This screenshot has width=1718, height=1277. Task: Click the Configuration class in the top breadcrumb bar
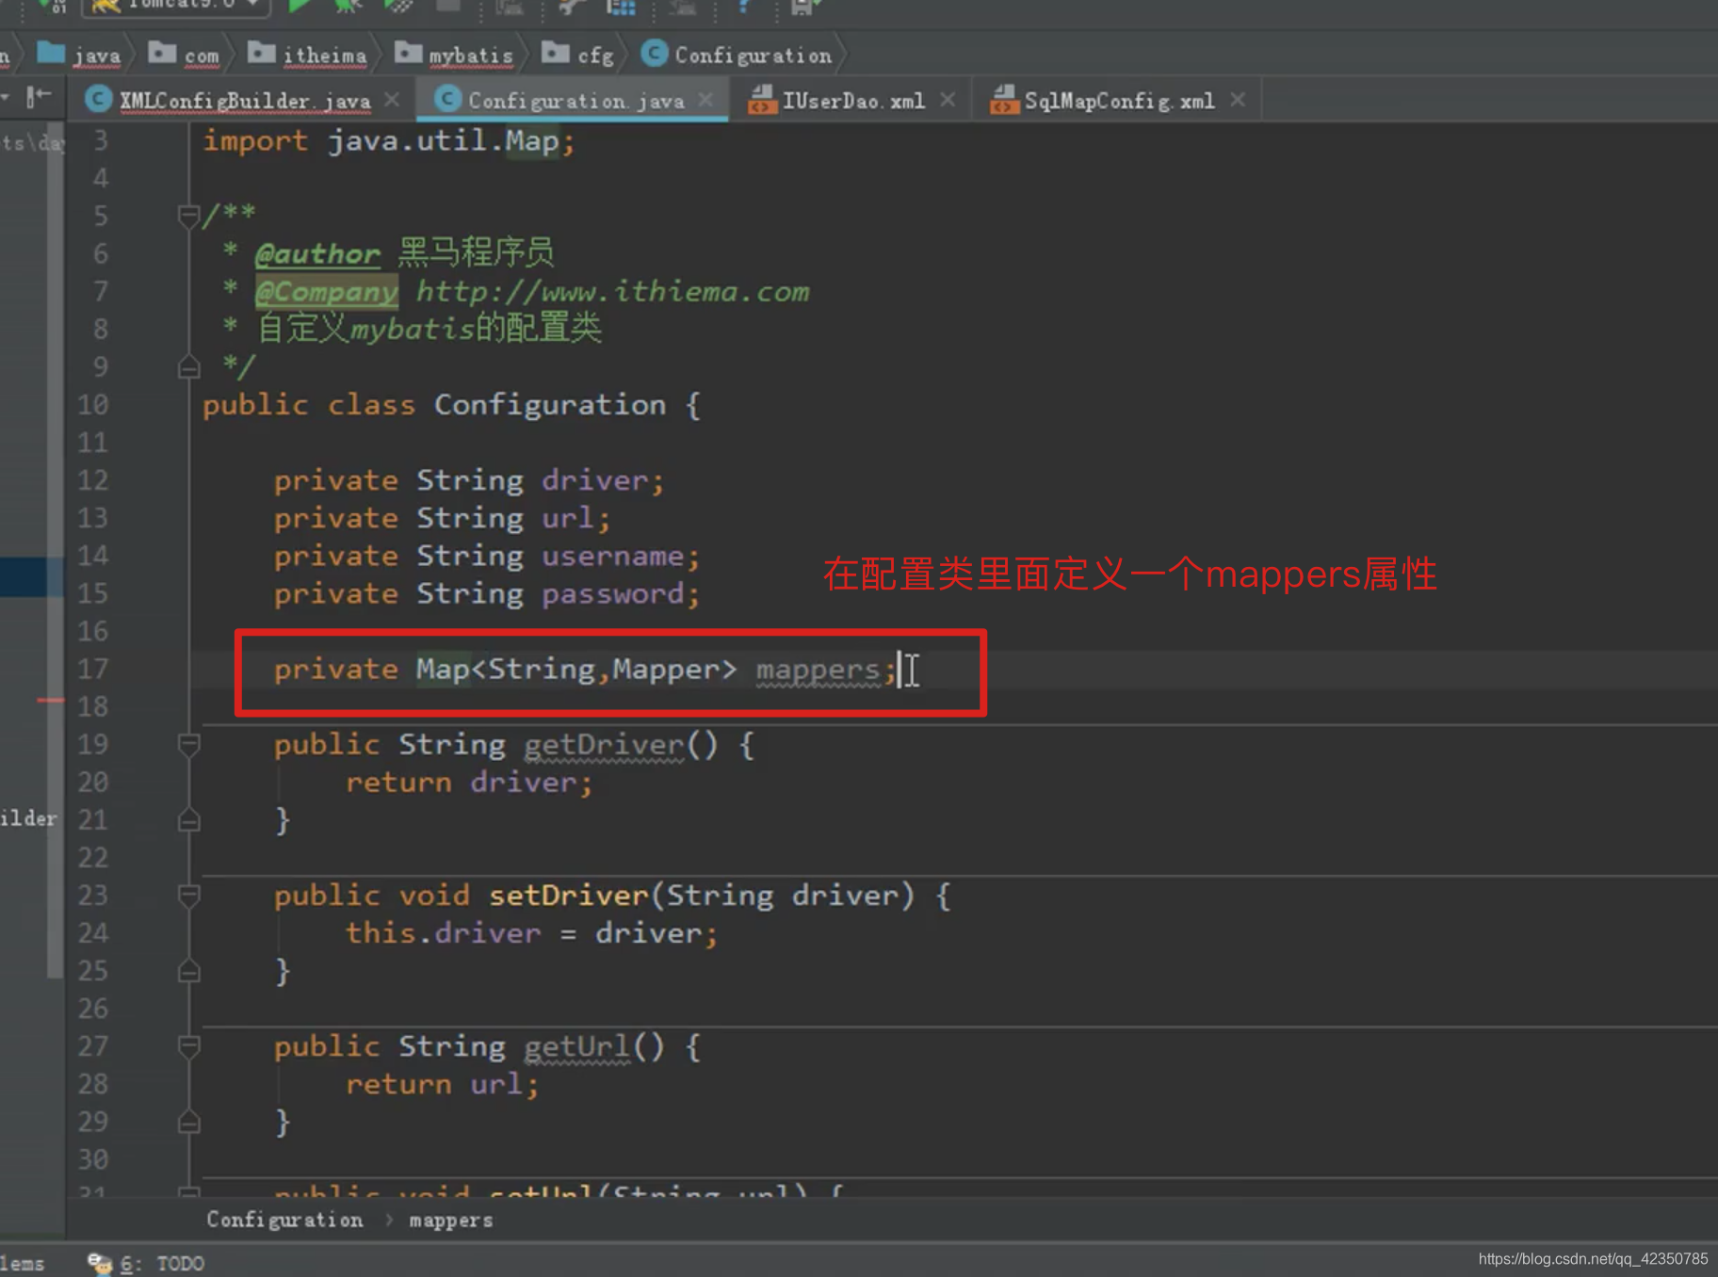click(737, 56)
